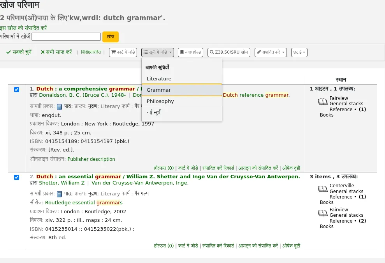Expand the छटाई sort dropdown
The height and width of the screenshot is (263, 385).
click(299, 52)
